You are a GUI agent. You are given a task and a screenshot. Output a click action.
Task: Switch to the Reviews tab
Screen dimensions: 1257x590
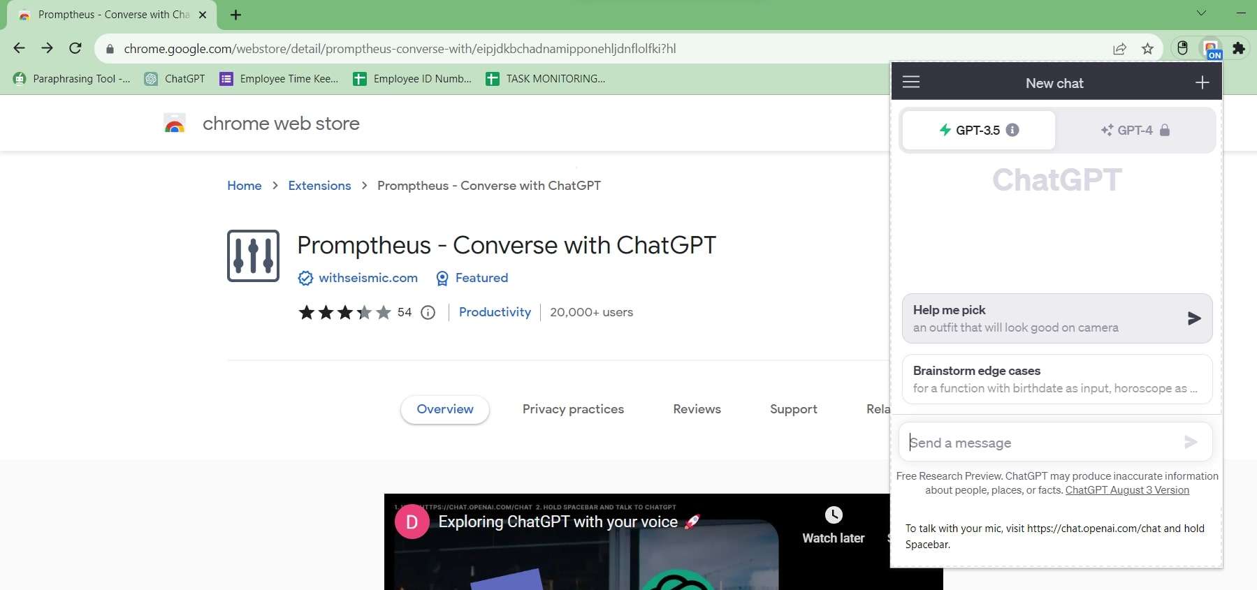[x=697, y=409]
